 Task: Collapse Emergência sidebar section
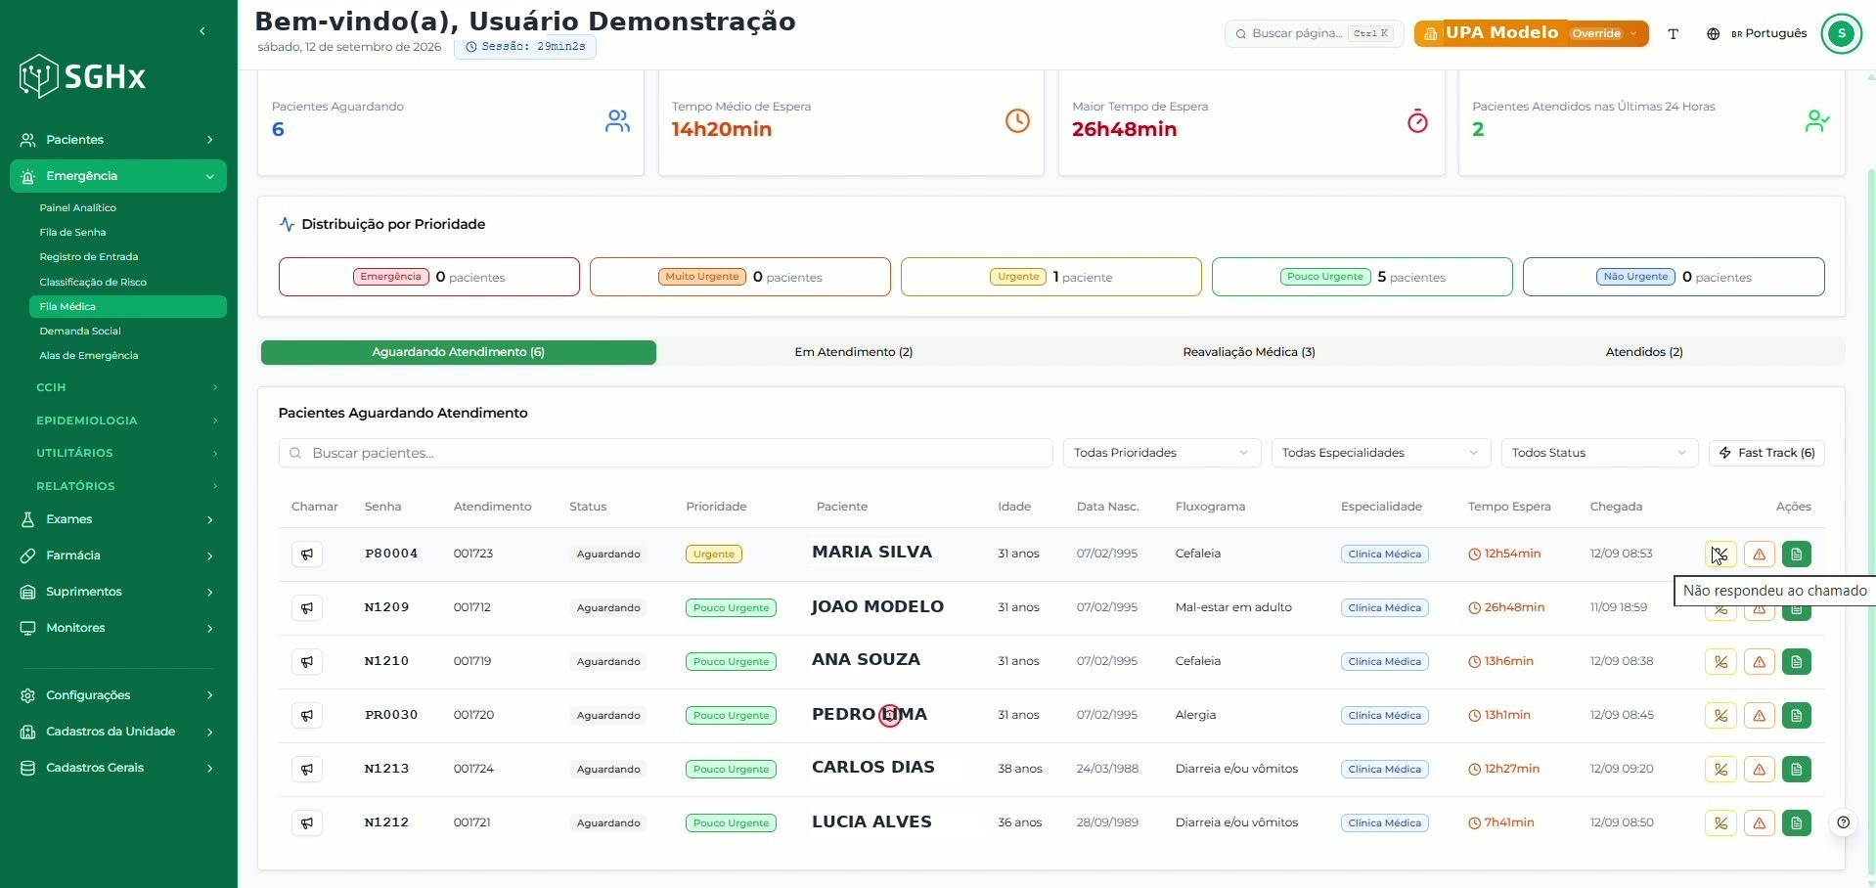click(118, 176)
